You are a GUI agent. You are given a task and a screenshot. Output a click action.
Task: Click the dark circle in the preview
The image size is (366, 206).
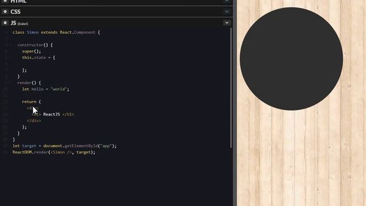(291, 59)
